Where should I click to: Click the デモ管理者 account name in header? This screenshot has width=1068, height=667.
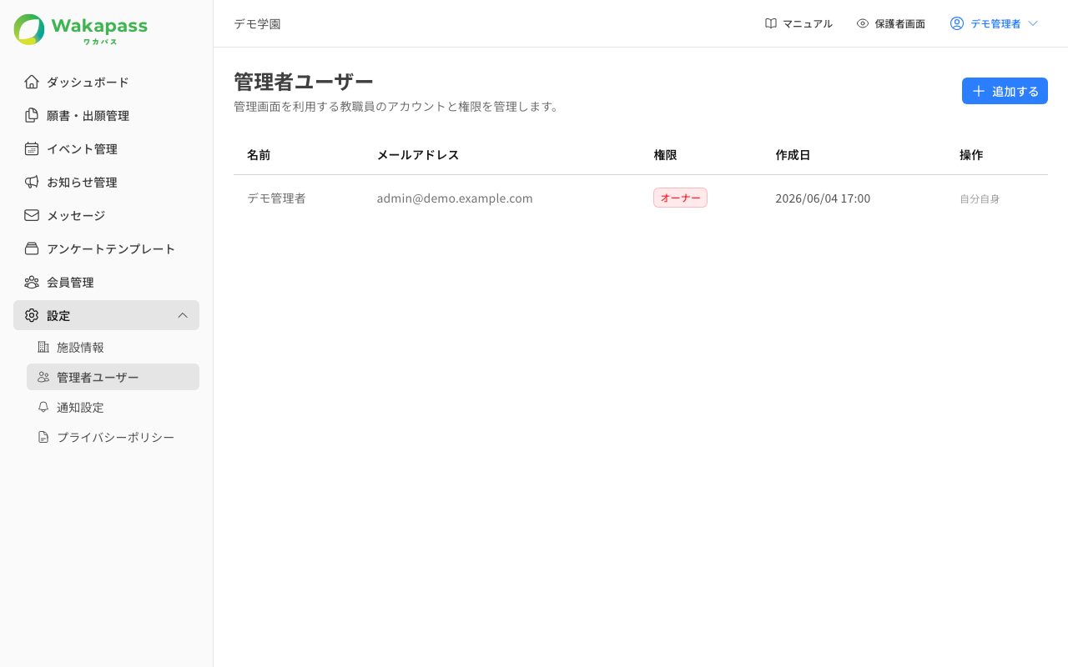pos(995,23)
